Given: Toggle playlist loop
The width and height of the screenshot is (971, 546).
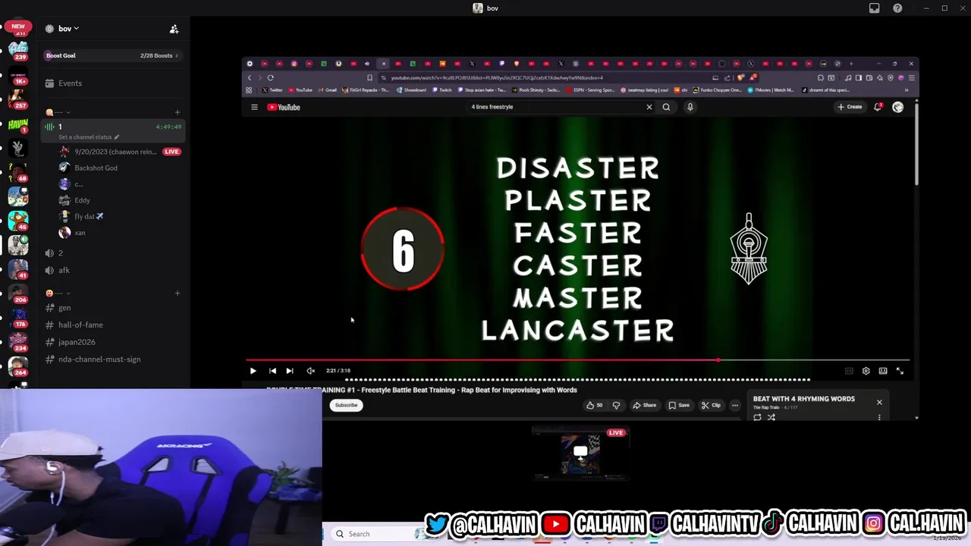Looking at the screenshot, I should coord(757,417).
